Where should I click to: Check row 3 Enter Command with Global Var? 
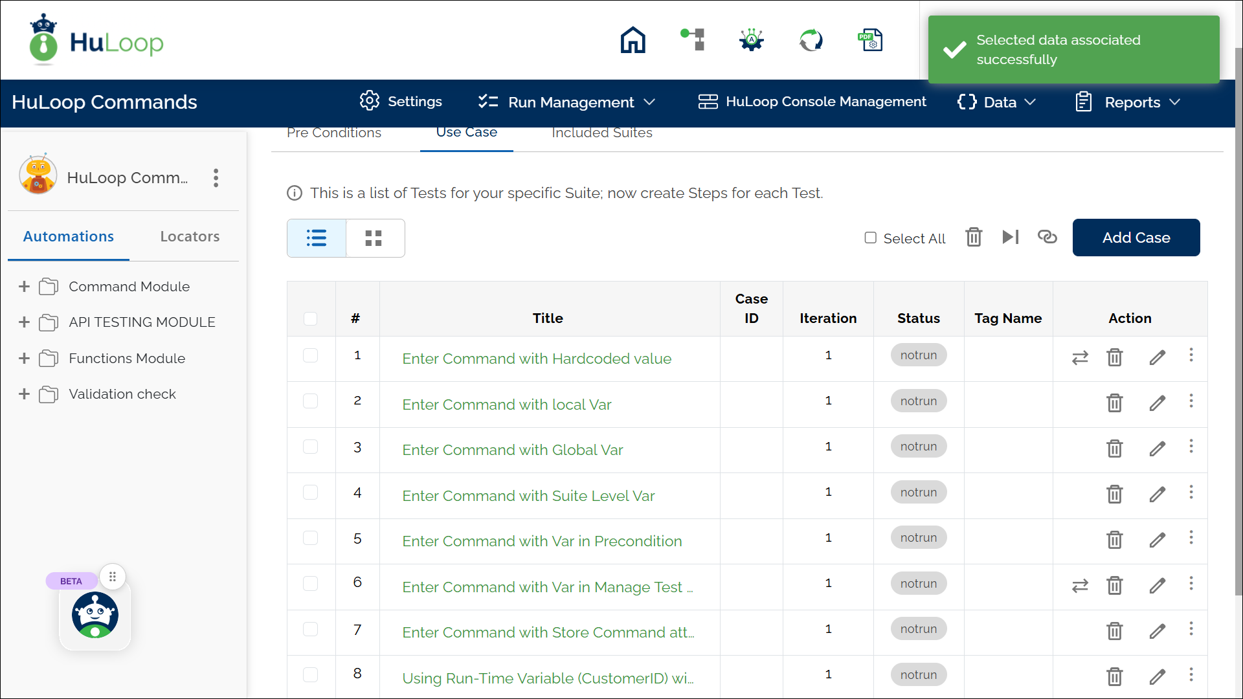tap(311, 447)
